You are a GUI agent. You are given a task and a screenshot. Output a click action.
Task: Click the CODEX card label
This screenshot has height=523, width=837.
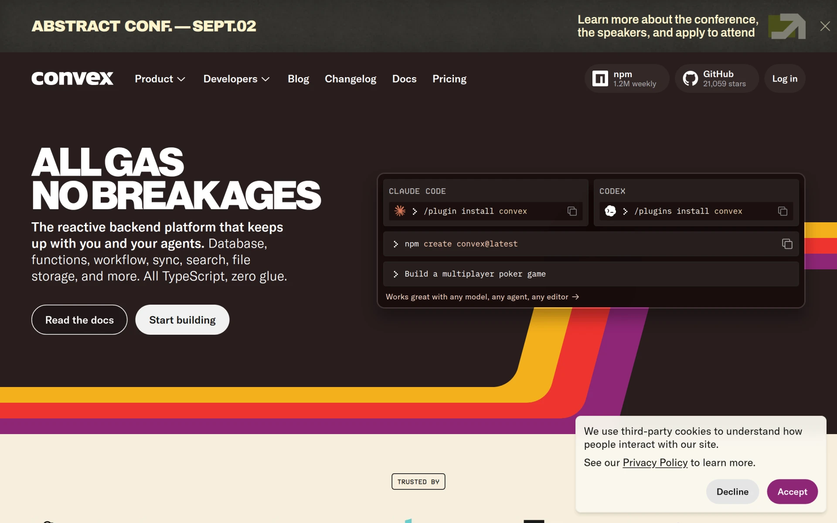[x=612, y=191]
